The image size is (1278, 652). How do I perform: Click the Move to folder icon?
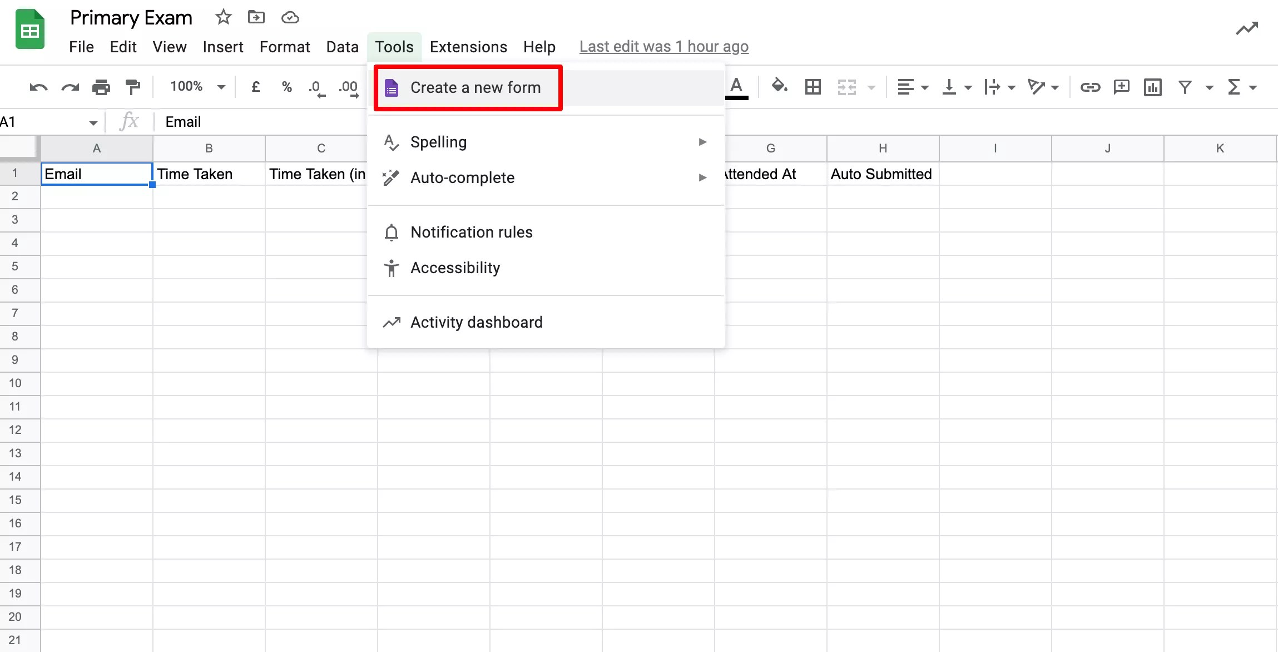(256, 17)
